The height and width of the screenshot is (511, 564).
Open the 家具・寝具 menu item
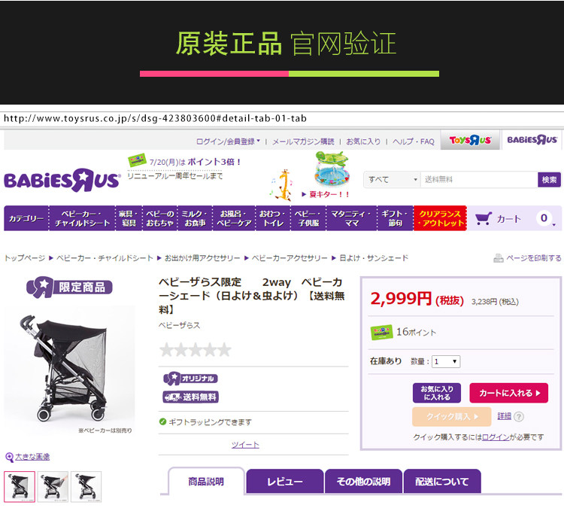[x=129, y=218]
